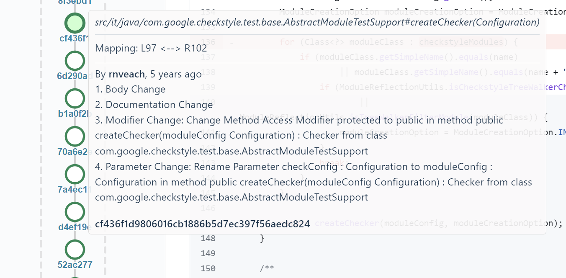Click the commit circle for 52ac277
Image resolution: width=566 pixels, height=278 pixels.
pos(75,250)
